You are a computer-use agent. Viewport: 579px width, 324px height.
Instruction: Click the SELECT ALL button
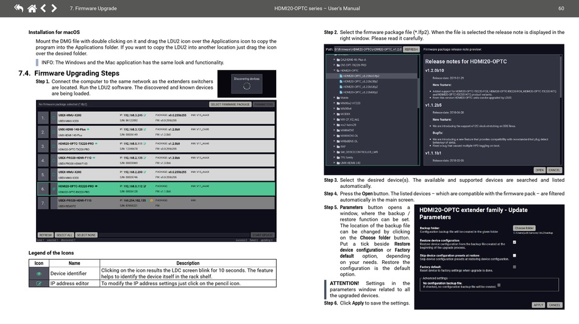[64, 235]
